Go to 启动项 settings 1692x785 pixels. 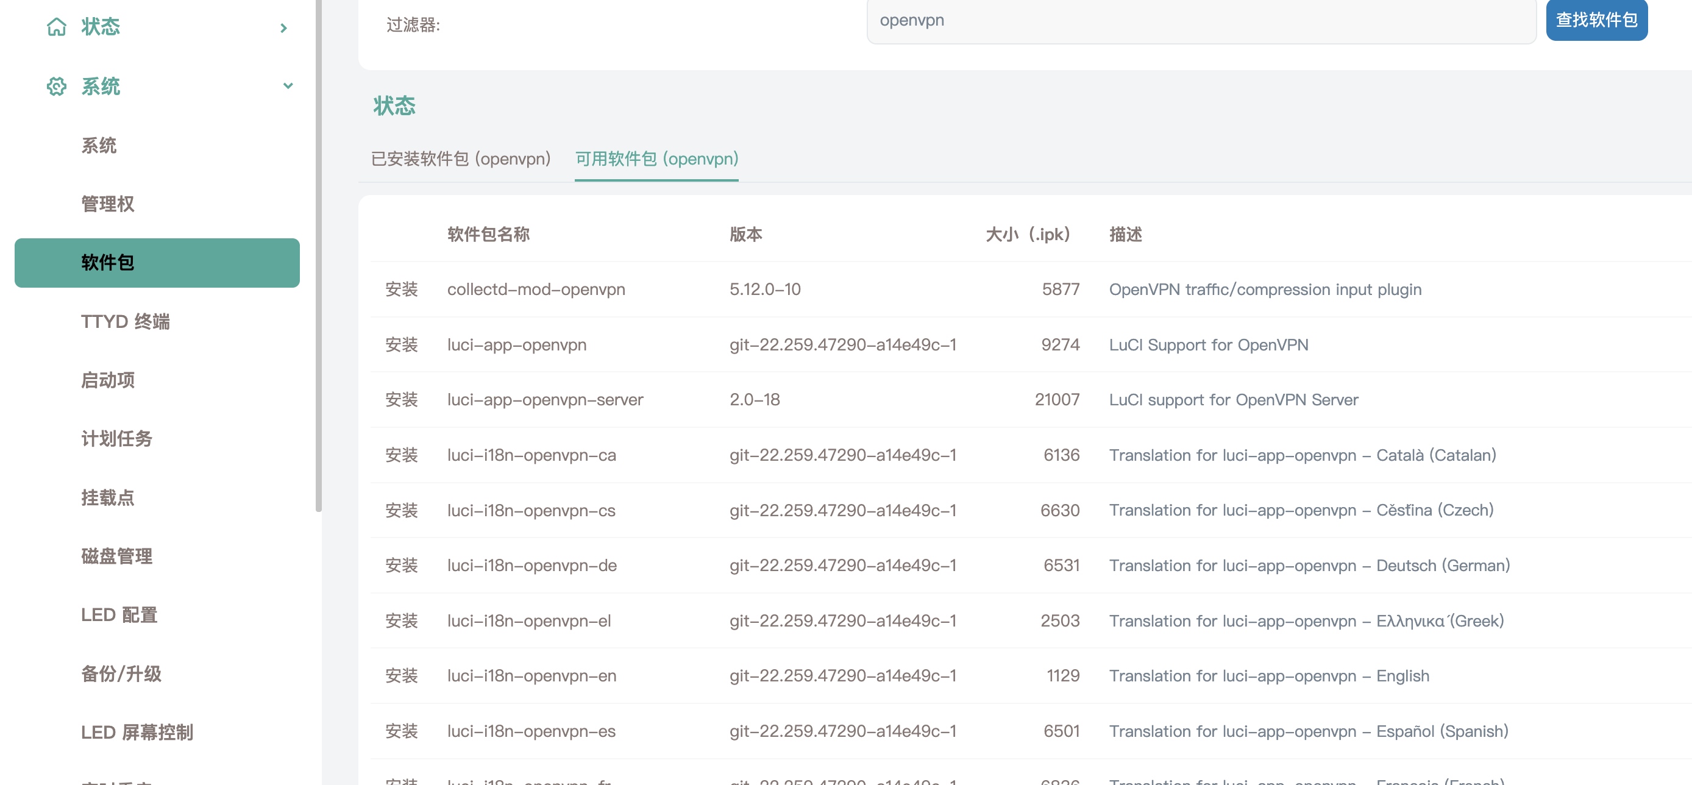pos(108,380)
